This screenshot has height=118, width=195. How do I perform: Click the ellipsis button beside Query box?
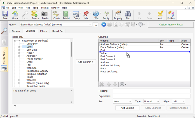point(95,25)
